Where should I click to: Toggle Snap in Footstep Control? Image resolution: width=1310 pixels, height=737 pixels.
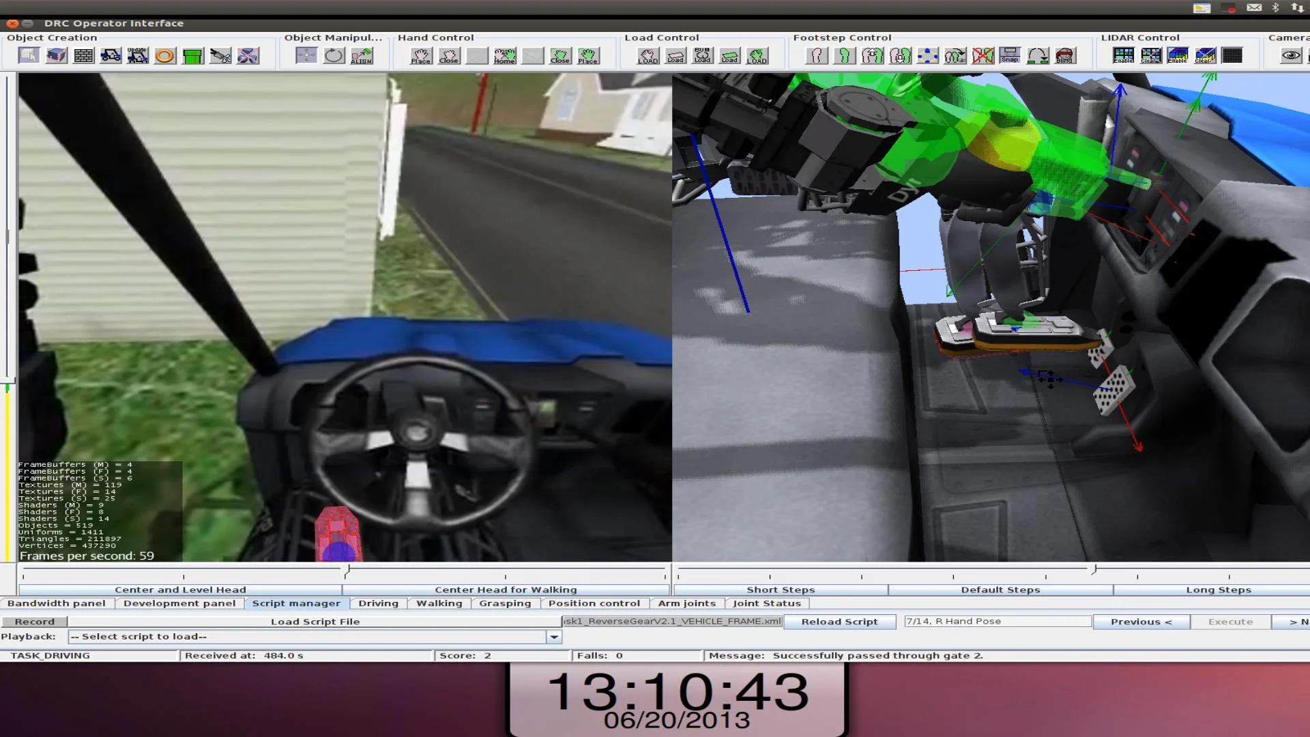[1010, 55]
